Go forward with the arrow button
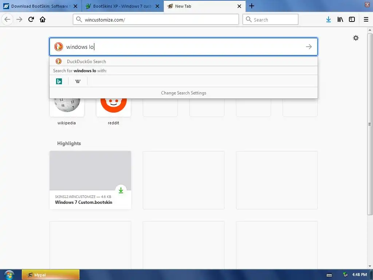Image resolution: width=373 pixels, height=280 pixels. [x=19, y=19]
